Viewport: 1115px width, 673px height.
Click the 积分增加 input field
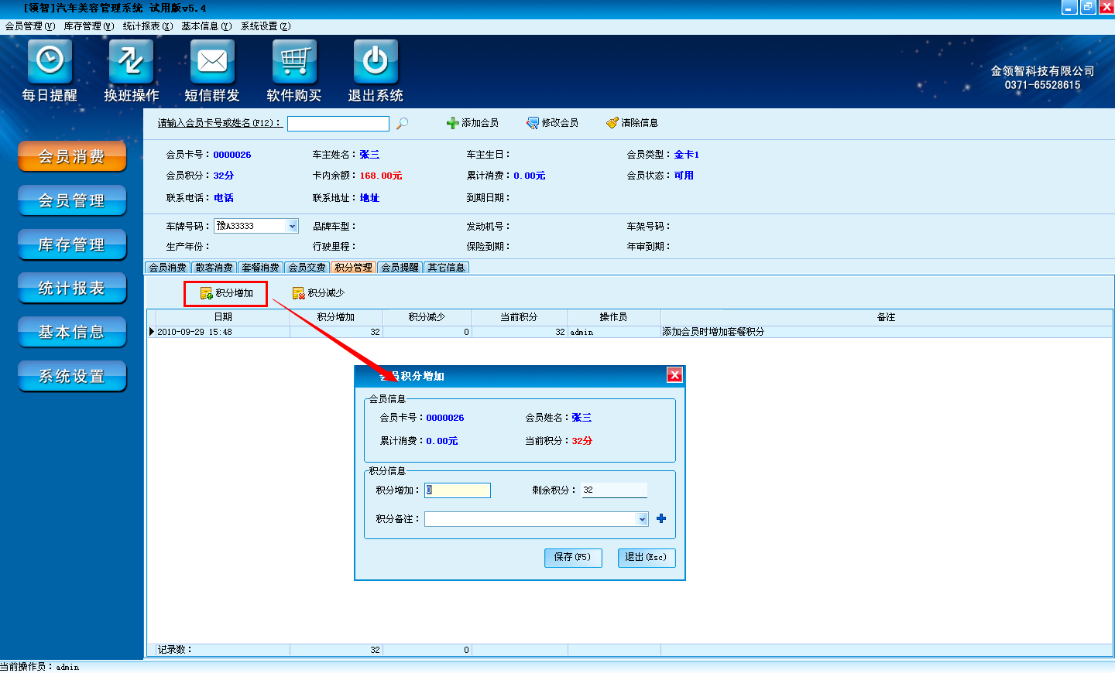458,490
